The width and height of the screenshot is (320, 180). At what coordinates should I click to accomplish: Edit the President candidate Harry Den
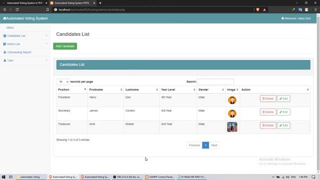coord(283,98)
